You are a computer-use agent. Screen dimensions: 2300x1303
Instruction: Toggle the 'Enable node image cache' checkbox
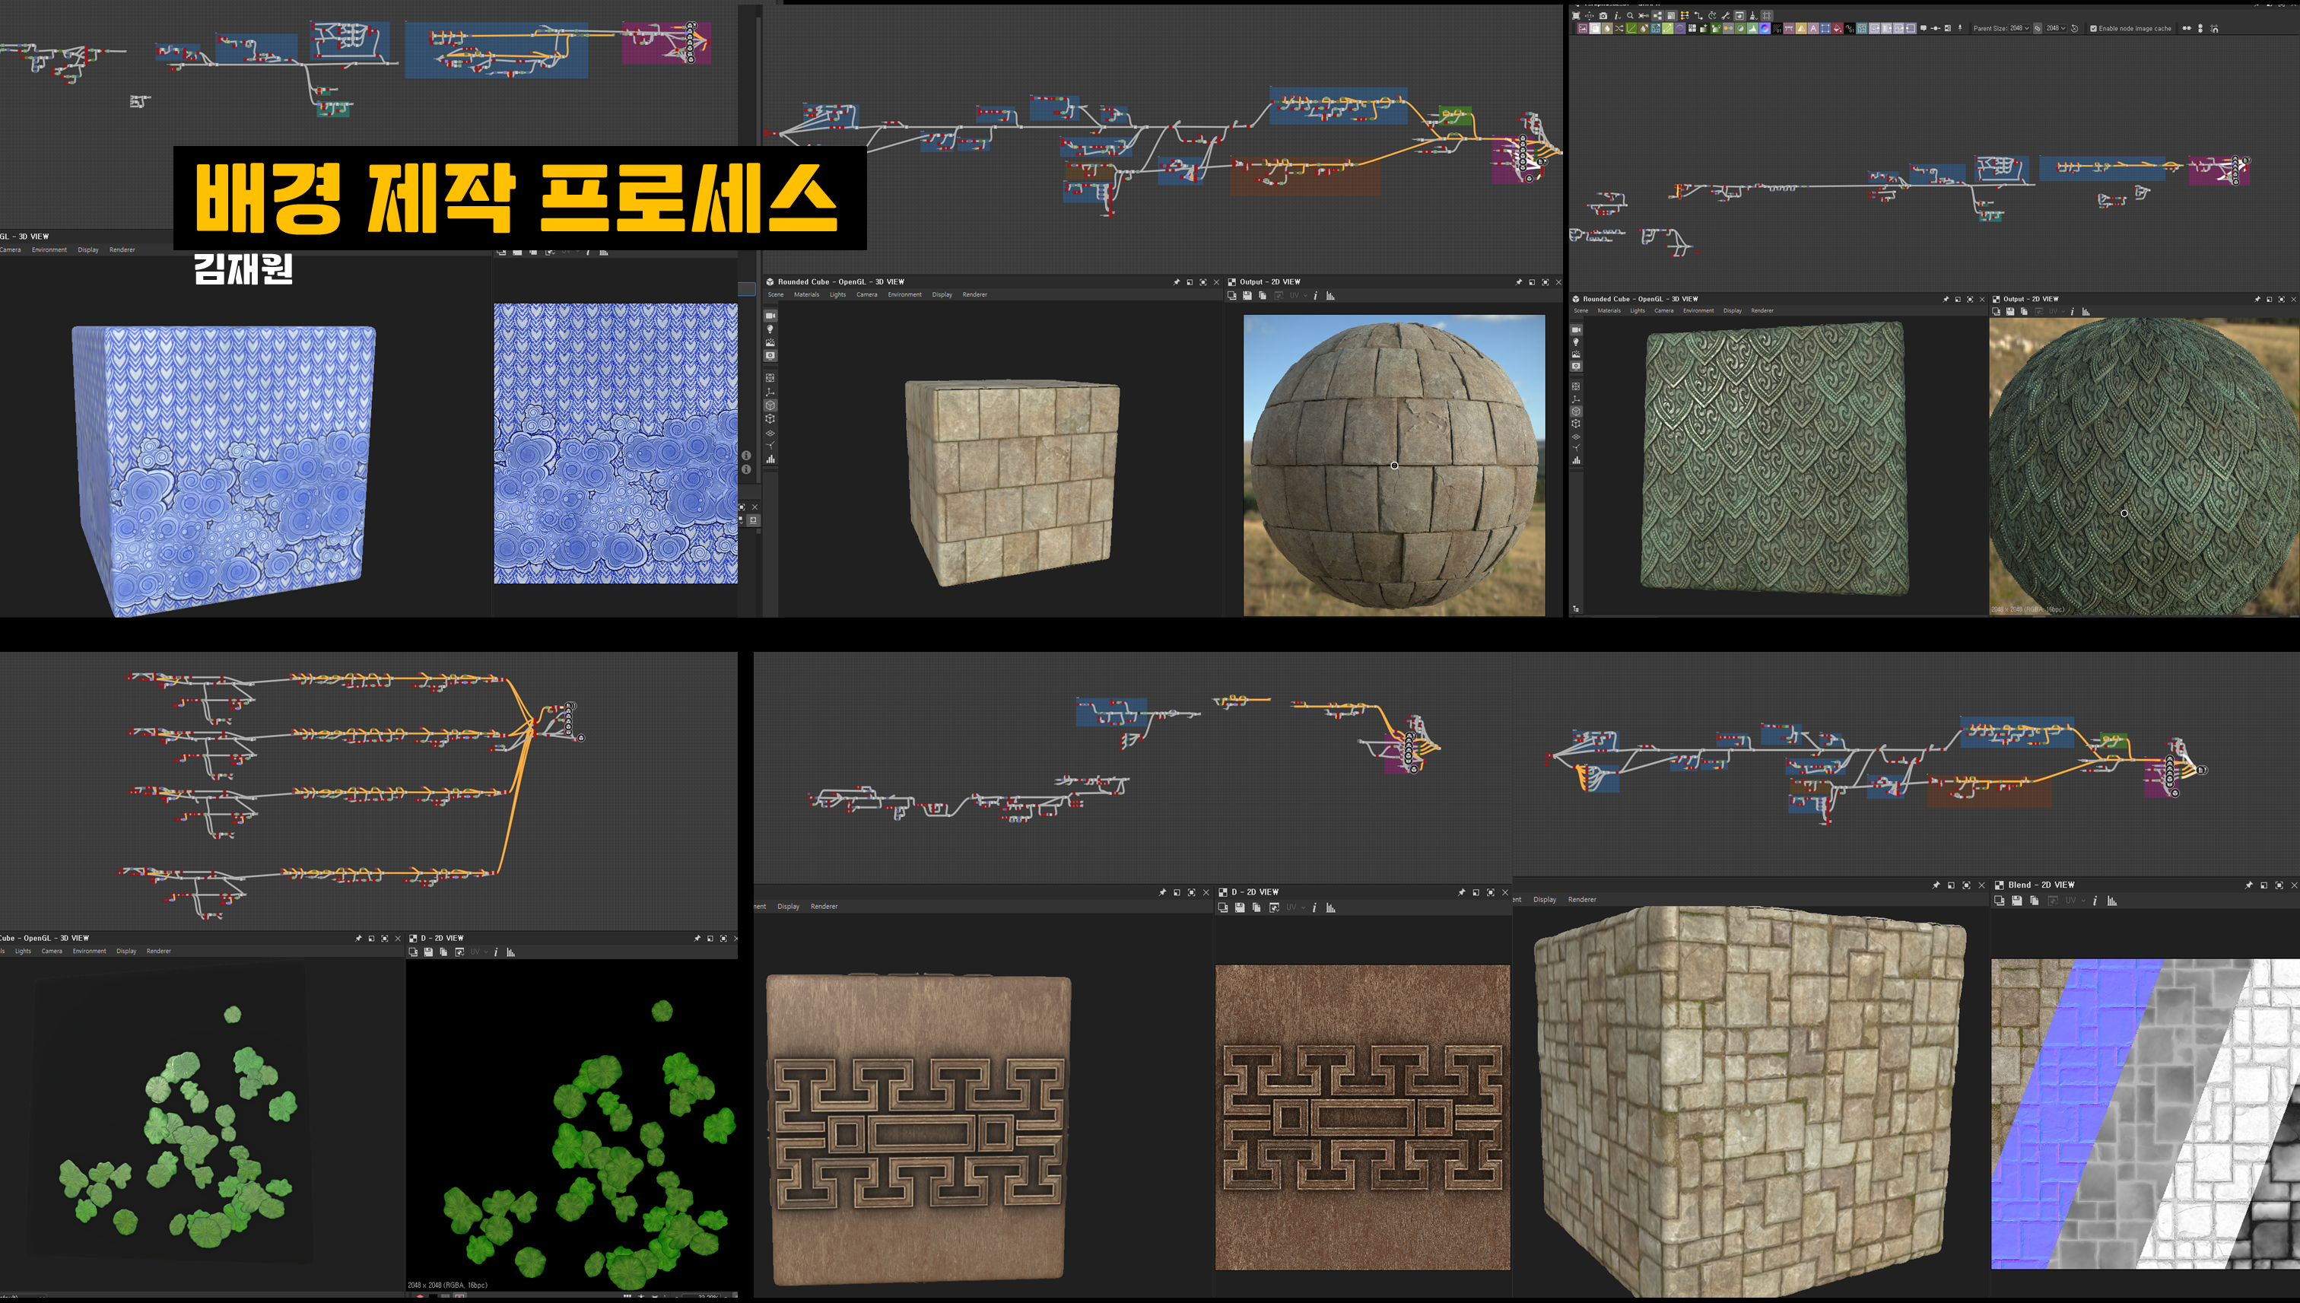(2093, 29)
